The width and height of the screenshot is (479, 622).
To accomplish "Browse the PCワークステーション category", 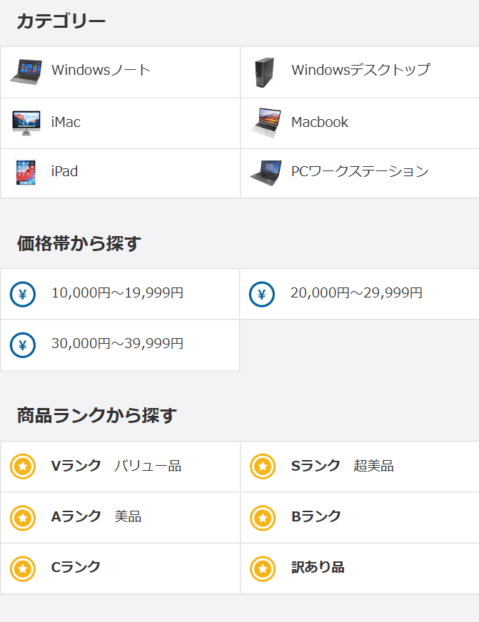I will pyautogui.click(x=360, y=171).
